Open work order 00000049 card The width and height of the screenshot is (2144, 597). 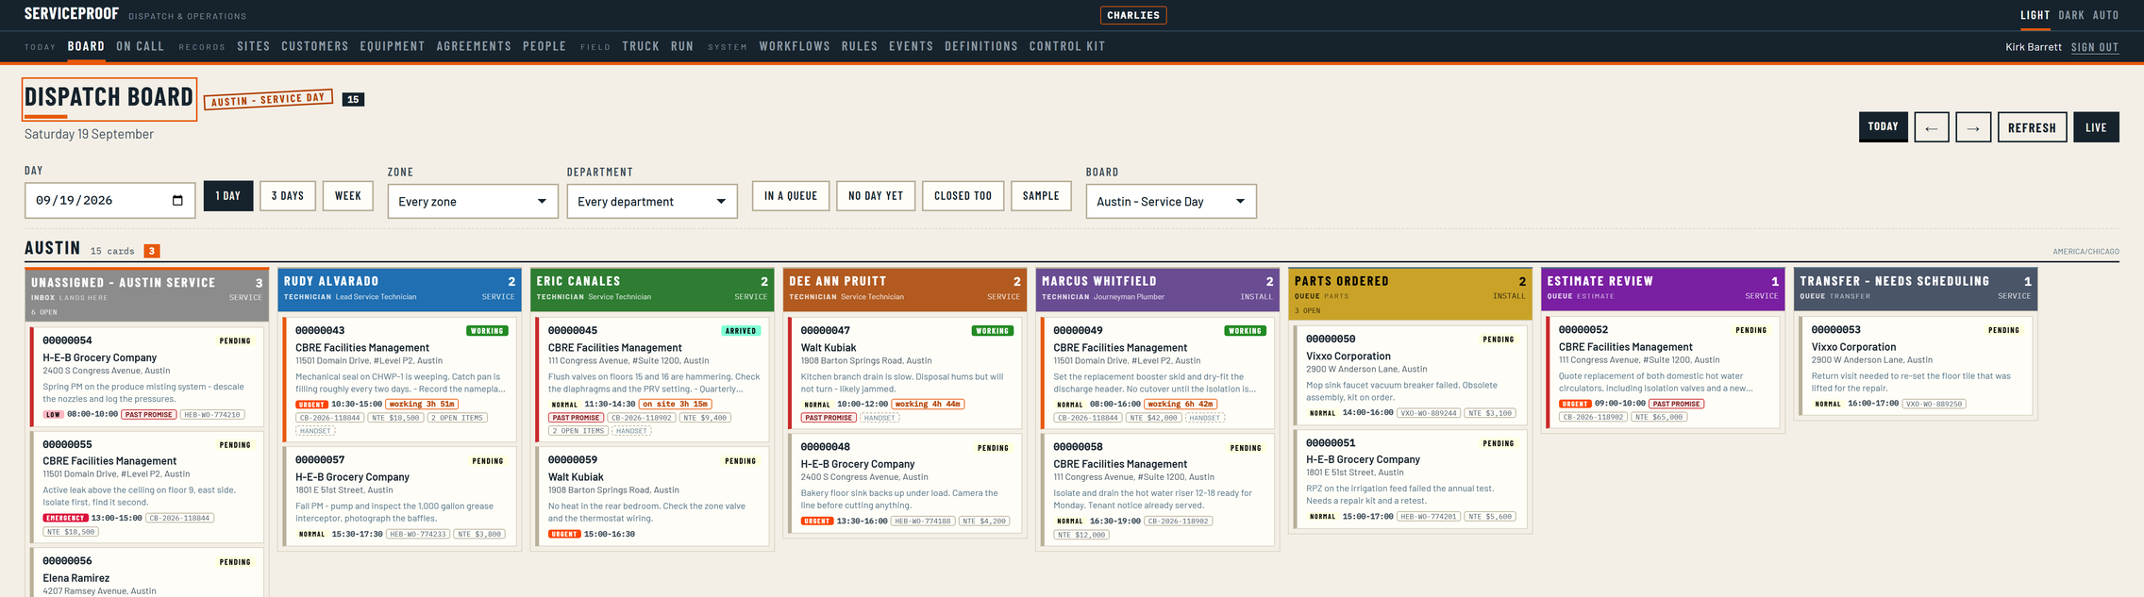[1159, 373]
